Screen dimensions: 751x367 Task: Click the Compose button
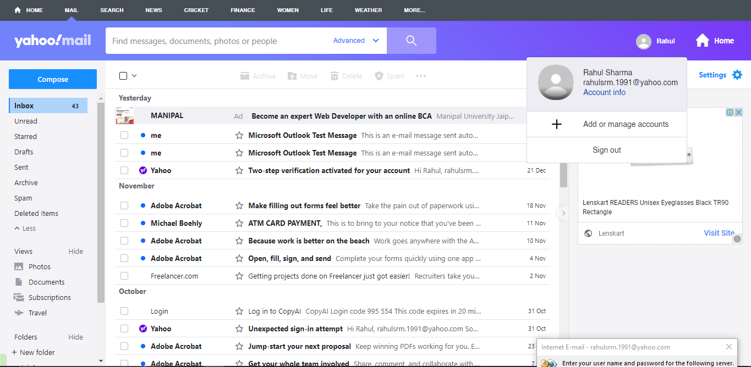pyautogui.click(x=53, y=79)
